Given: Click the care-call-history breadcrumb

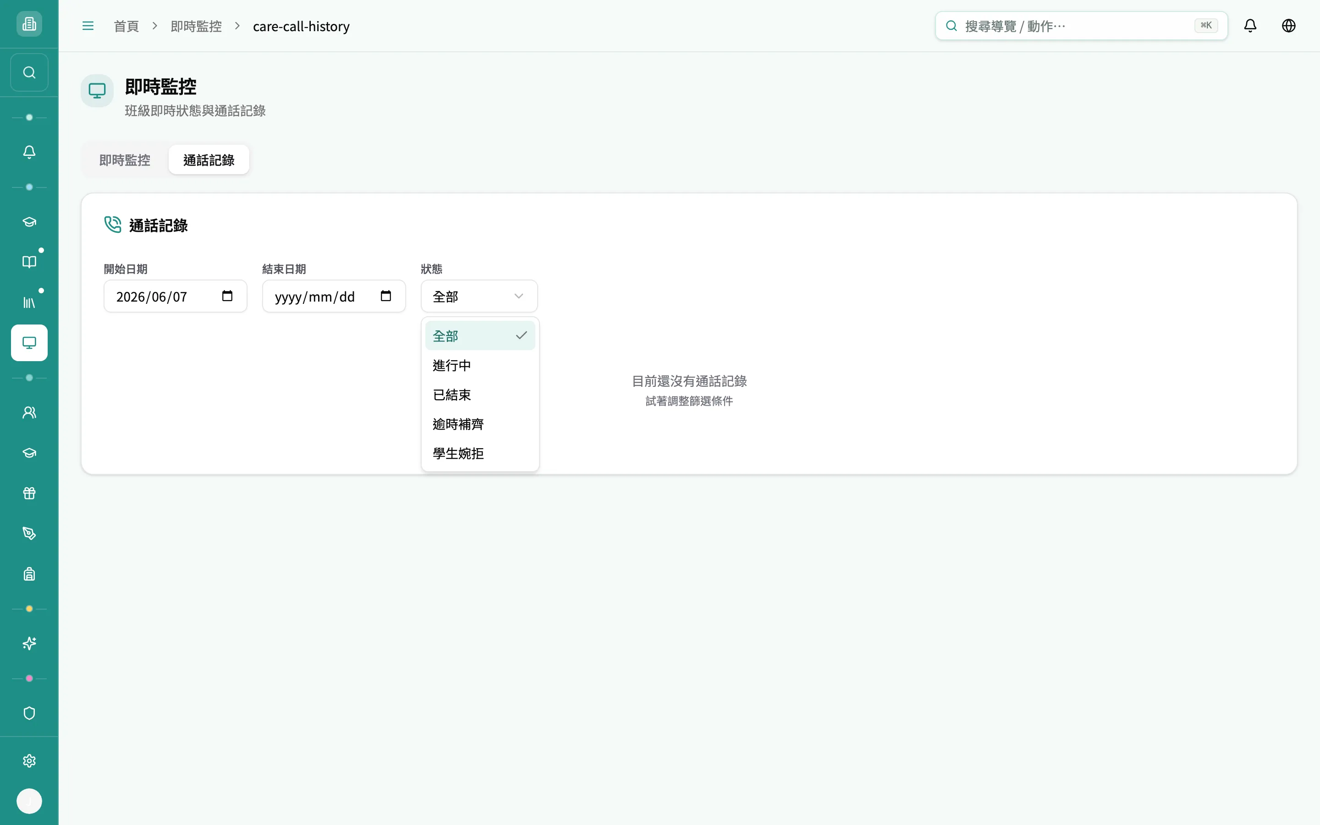Looking at the screenshot, I should pyautogui.click(x=301, y=26).
